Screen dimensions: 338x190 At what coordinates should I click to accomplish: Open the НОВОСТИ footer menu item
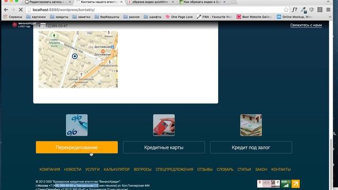click(73, 169)
